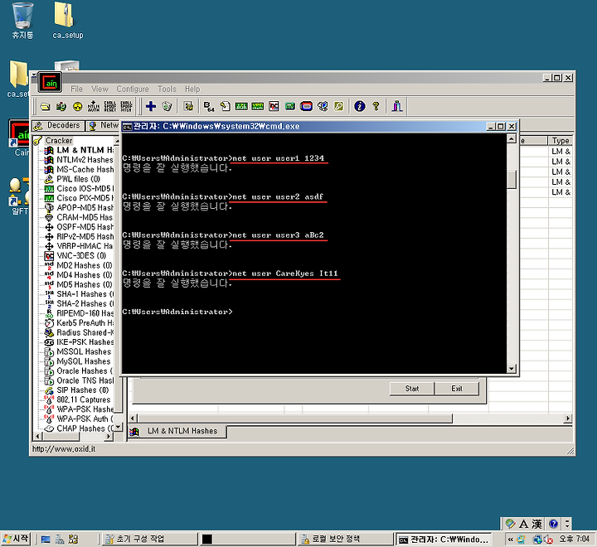Open the language bar options arrow
This screenshot has height=547, width=597.
pyautogui.click(x=567, y=524)
